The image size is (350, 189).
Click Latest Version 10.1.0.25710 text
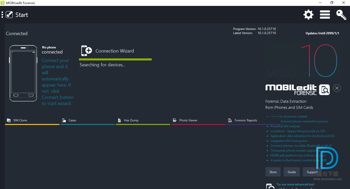tap(254, 33)
